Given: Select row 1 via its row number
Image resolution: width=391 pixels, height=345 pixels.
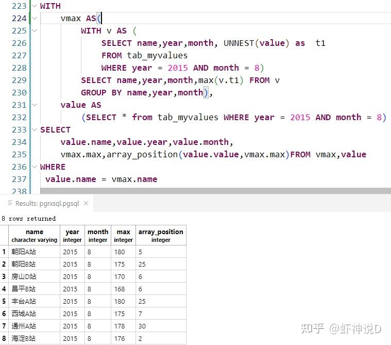Looking at the screenshot, I should pyautogui.click(x=4, y=252).
